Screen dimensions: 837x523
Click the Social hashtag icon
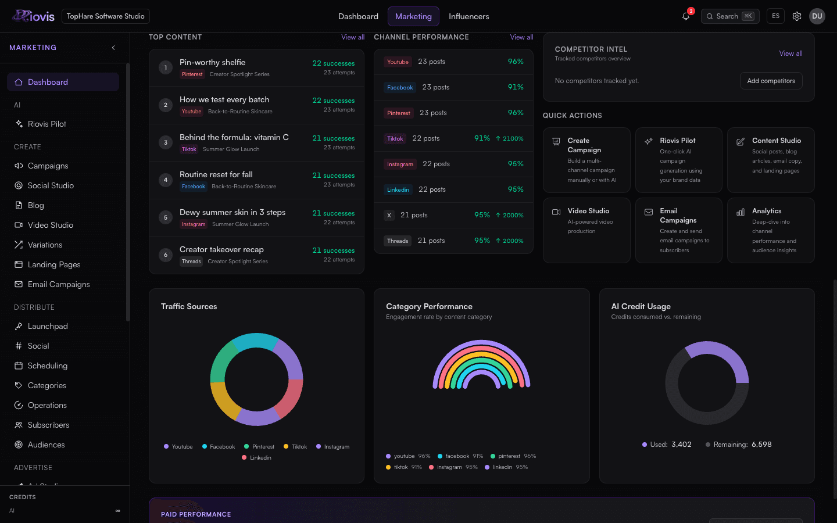[x=19, y=346]
